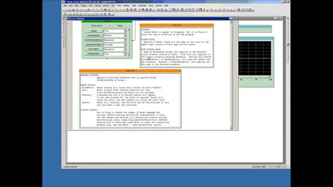Click the Save toolbar icon

point(73,10)
